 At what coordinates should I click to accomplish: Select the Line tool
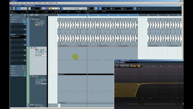81,8
